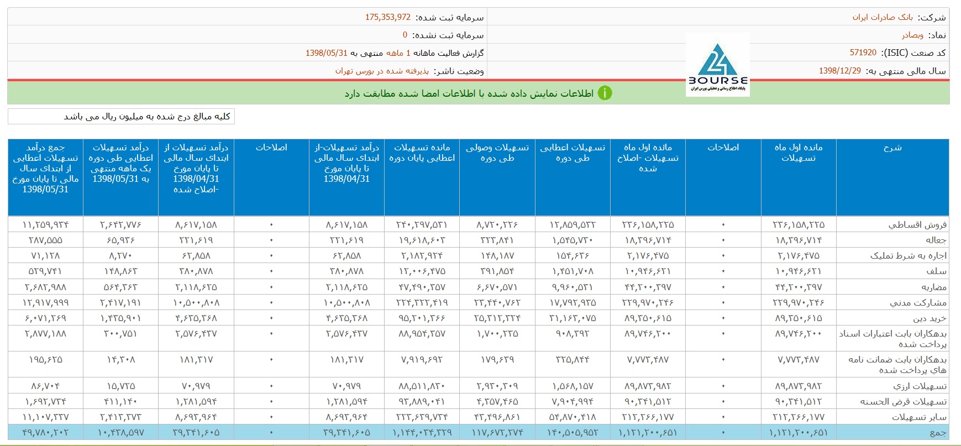Click total cell '۱۴۰,۵۰۵,۹۵۲' in جمع row

(573, 432)
